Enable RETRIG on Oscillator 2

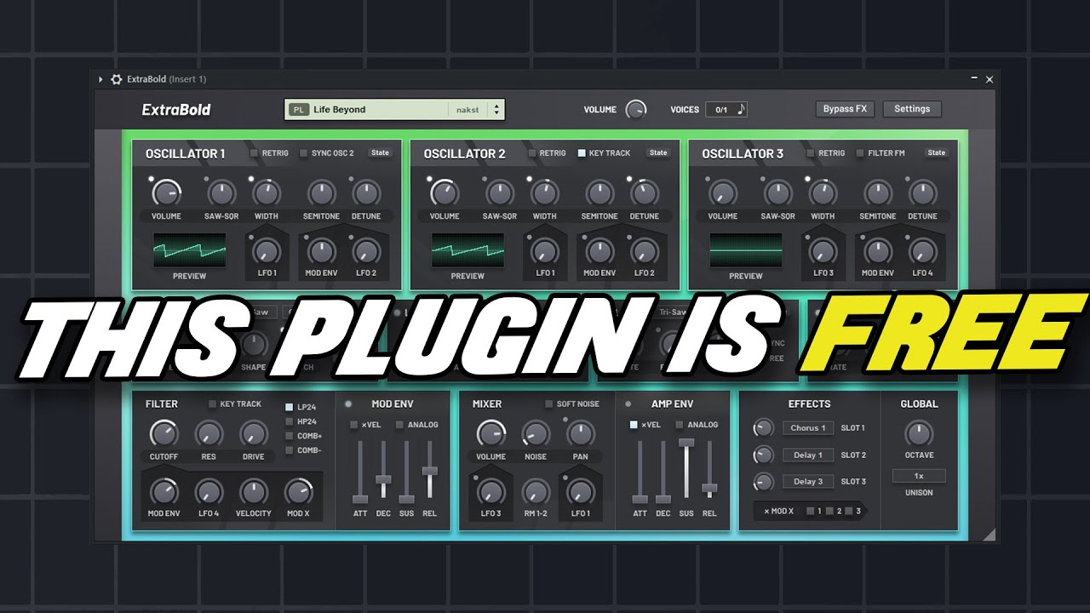pos(532,153)
